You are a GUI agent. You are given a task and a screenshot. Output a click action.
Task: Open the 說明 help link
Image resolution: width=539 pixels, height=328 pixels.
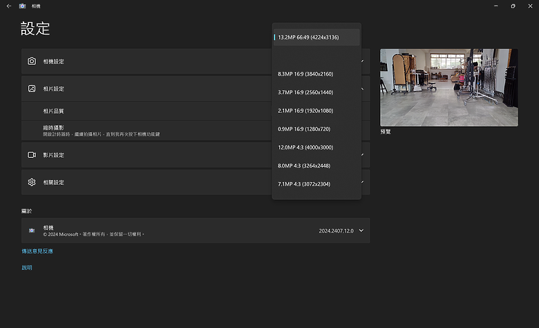pyautogui.click(x=27, y=267)
